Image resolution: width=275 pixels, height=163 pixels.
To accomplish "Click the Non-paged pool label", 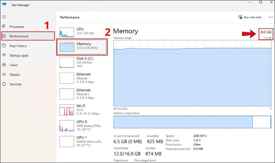I will (145, 160).
